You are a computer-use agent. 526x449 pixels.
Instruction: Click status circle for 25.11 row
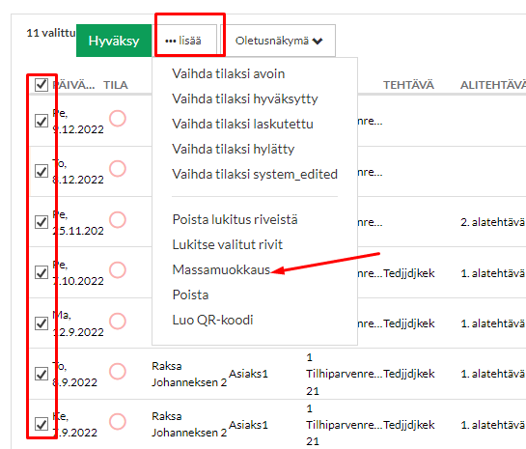tap(118, 220)
